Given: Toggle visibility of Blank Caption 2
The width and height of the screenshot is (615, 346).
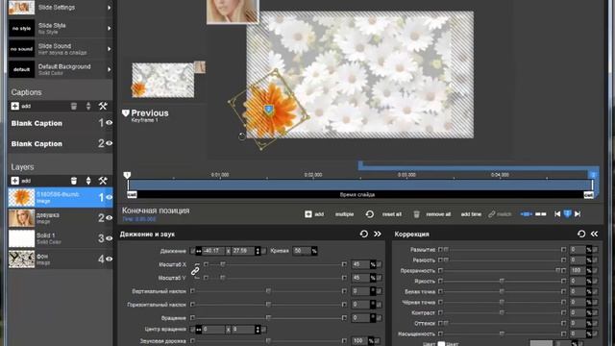Looking at the screenshot, I should [109, 143].
